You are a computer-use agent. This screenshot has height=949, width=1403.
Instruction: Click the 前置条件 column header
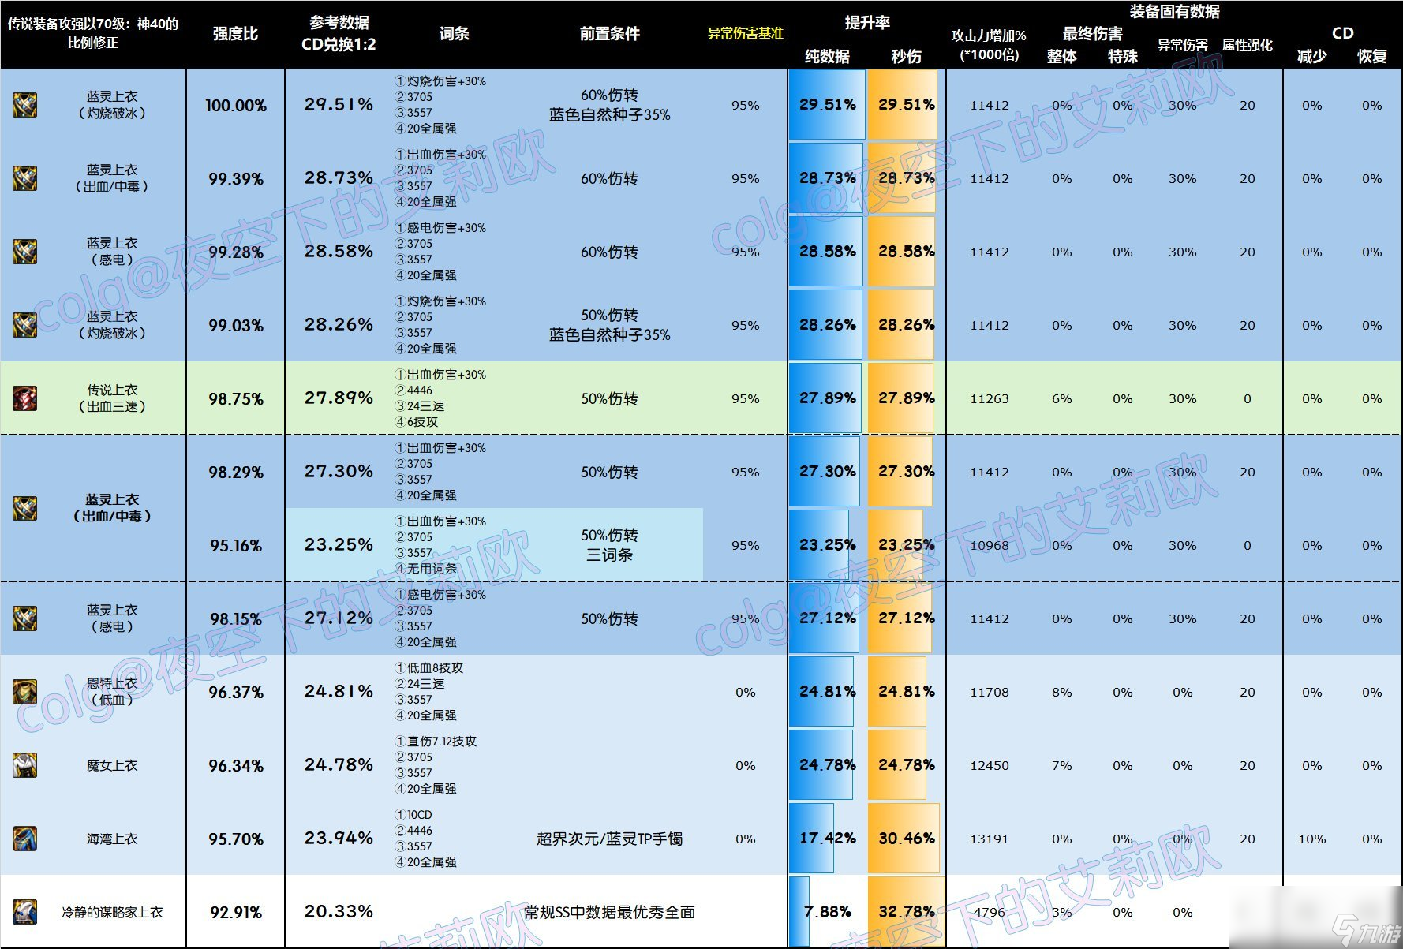pos(609,34)
